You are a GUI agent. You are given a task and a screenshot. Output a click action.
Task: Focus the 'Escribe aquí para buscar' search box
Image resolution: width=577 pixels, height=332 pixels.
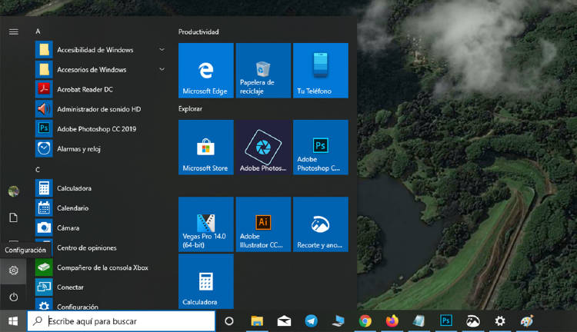click(121, 321)
